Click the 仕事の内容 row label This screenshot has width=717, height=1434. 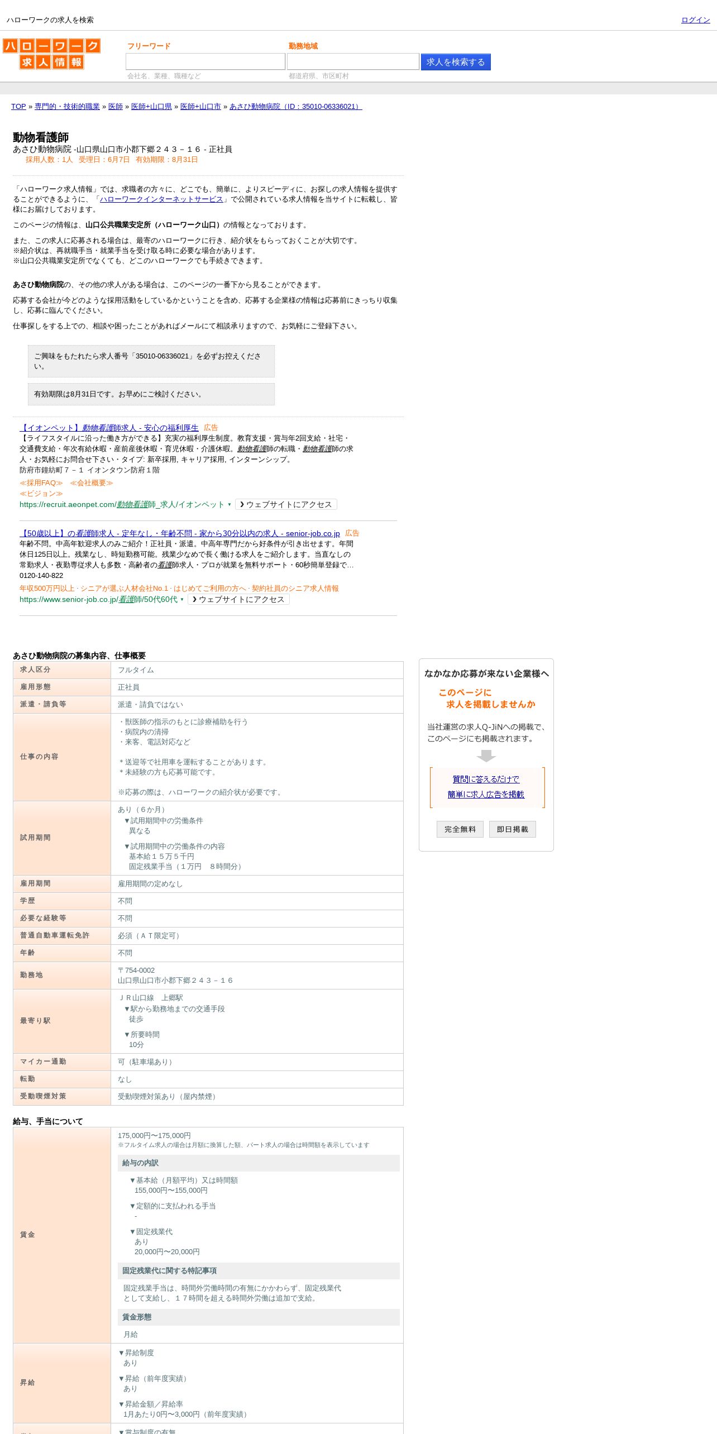[39, 757]
